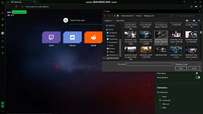Screen dimensions: 203x114
Task: Open Reddit speed dial tile
Action: tap(93, 37)
